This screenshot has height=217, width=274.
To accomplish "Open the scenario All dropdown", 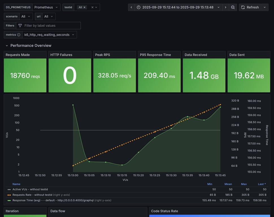I will [x=26, y=16].
